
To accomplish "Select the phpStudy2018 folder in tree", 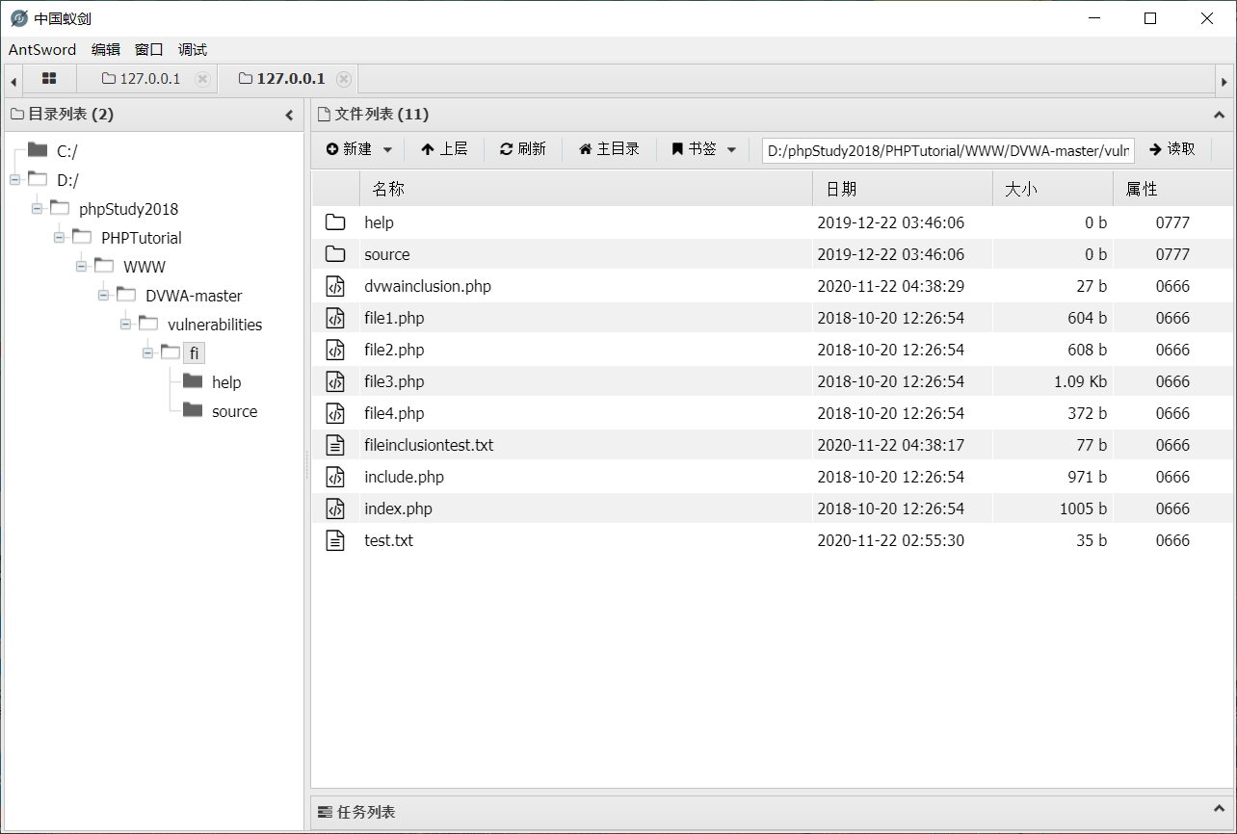I will (x=128, y=209).
